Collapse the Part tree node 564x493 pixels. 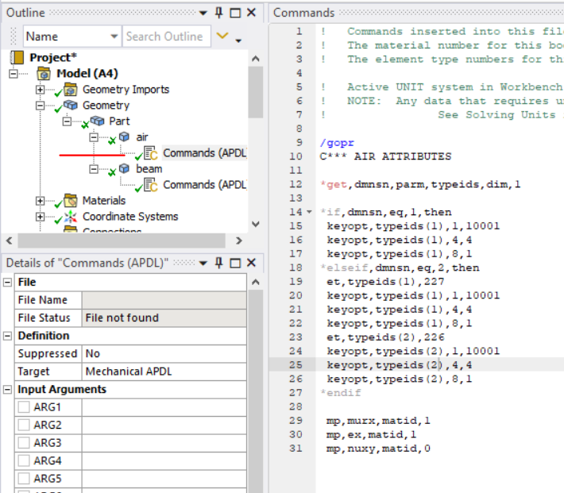[67, 121]
